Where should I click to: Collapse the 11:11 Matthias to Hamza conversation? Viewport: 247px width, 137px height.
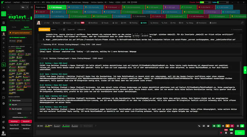[x=42, y=58]
